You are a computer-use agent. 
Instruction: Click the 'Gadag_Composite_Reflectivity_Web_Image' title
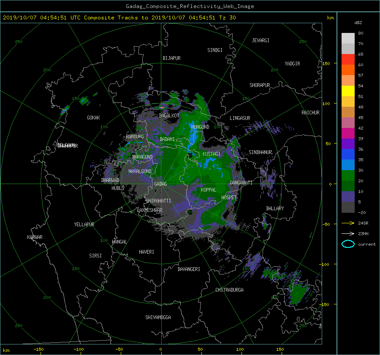point(190,6)
